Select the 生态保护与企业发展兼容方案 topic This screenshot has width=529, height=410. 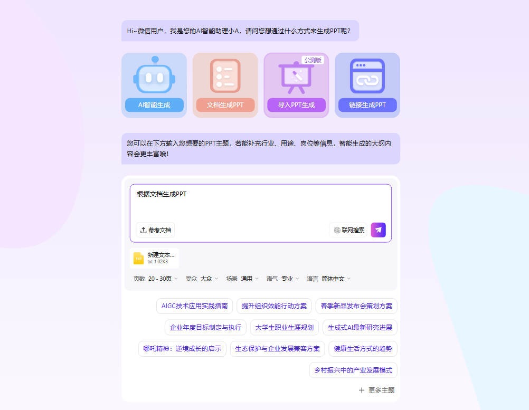click(x=277, y=349)
